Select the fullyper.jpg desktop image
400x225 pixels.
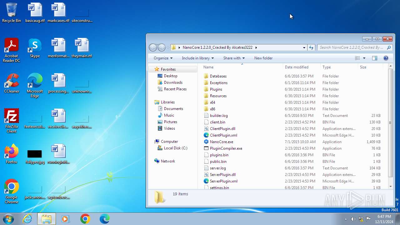coord(35,156)
